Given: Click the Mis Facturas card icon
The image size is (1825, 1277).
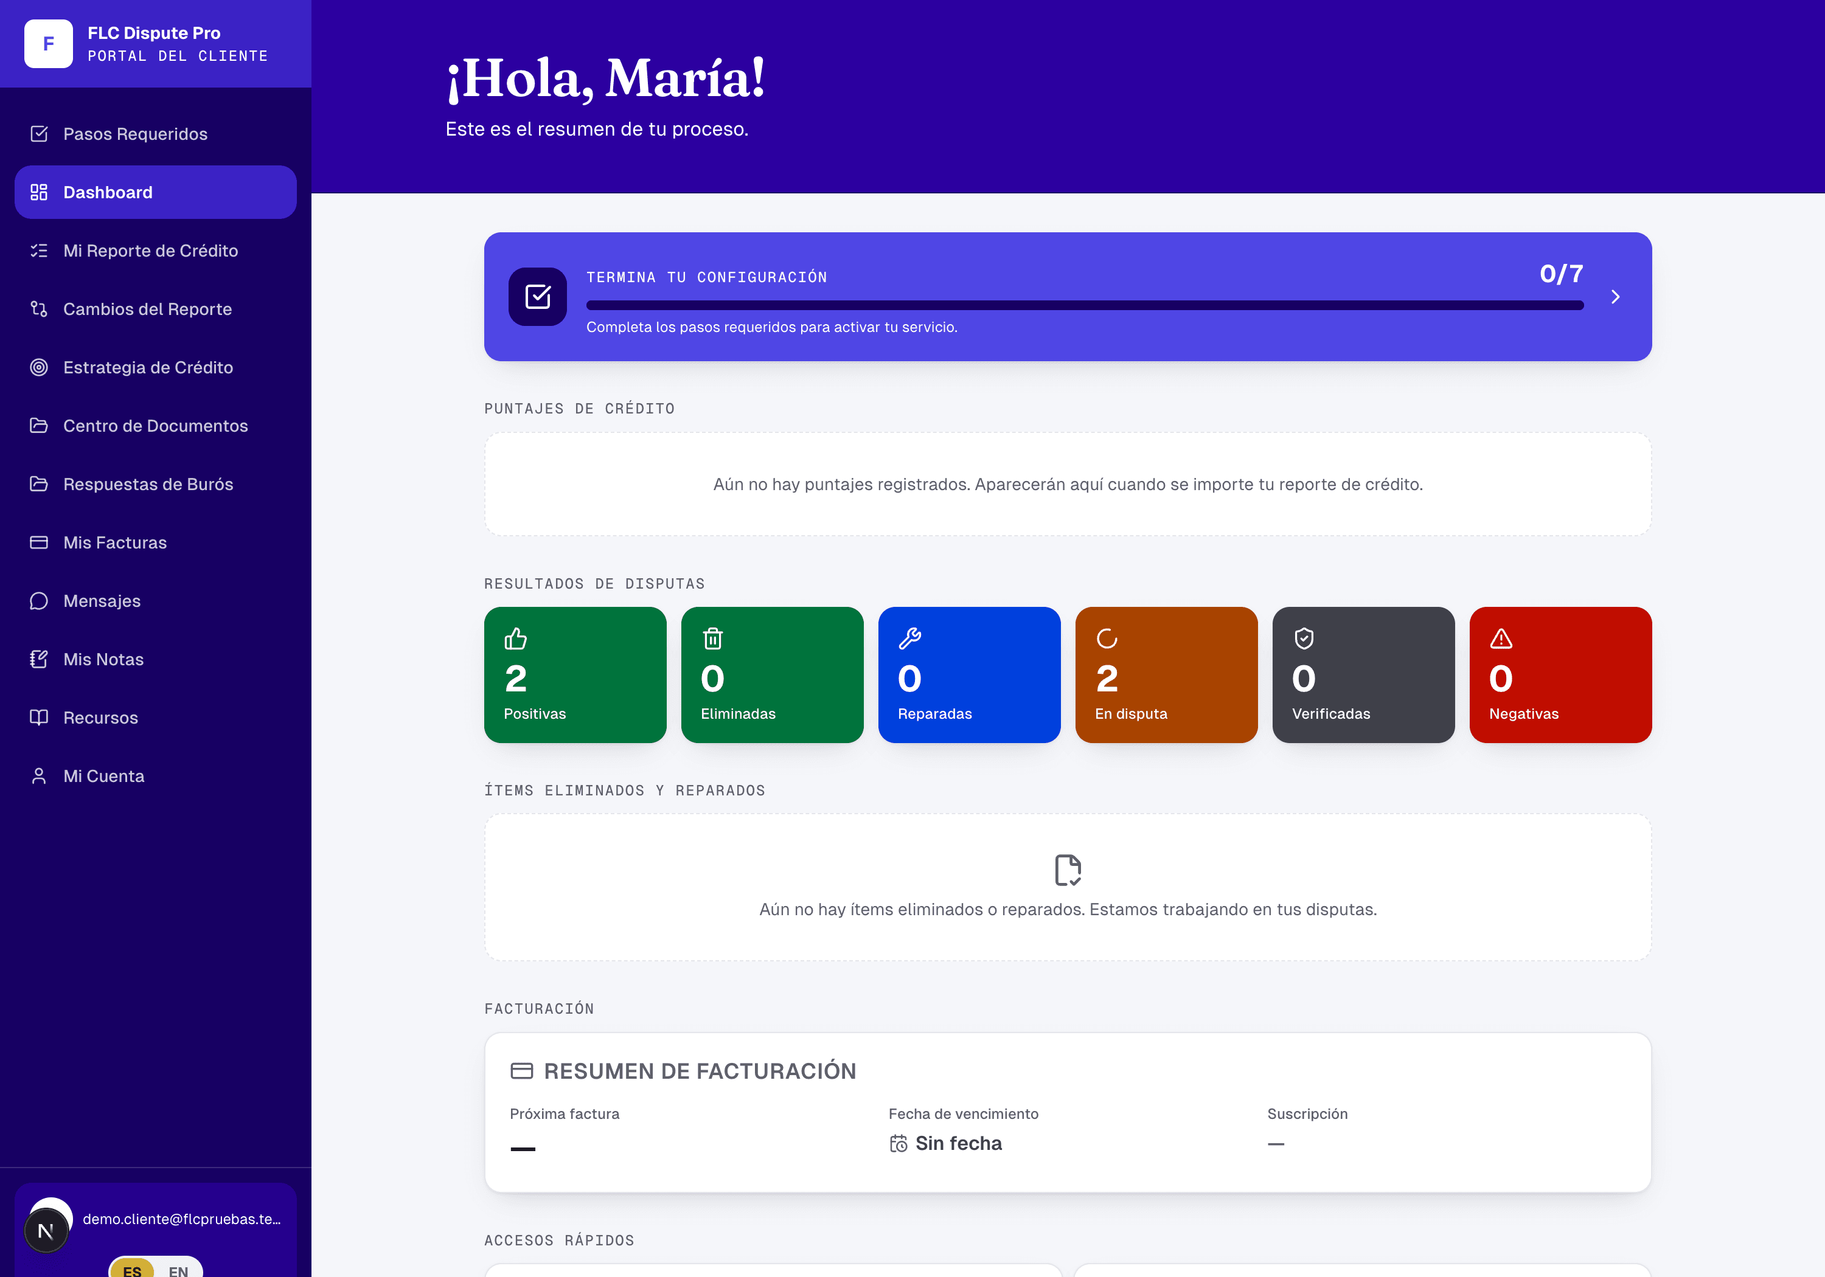Looking at the screenshot, I should [39, 543].
